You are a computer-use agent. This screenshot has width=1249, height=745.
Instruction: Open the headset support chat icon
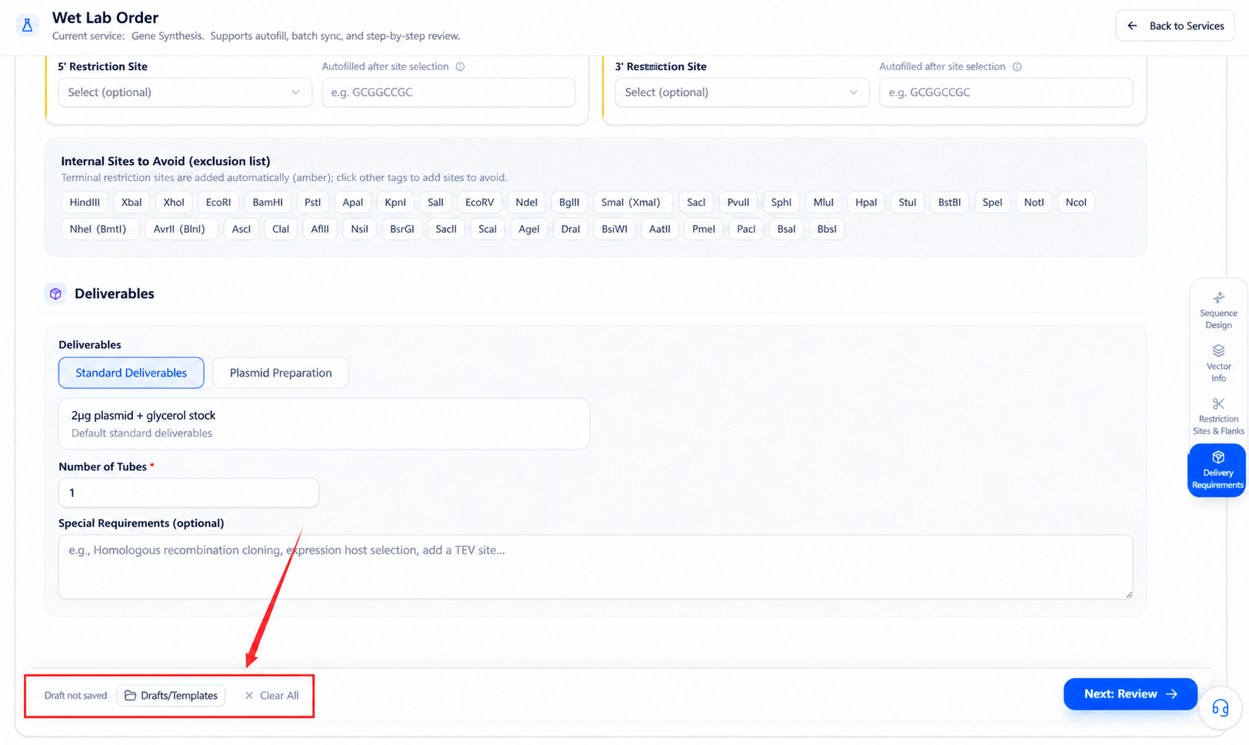(1220, 707)
